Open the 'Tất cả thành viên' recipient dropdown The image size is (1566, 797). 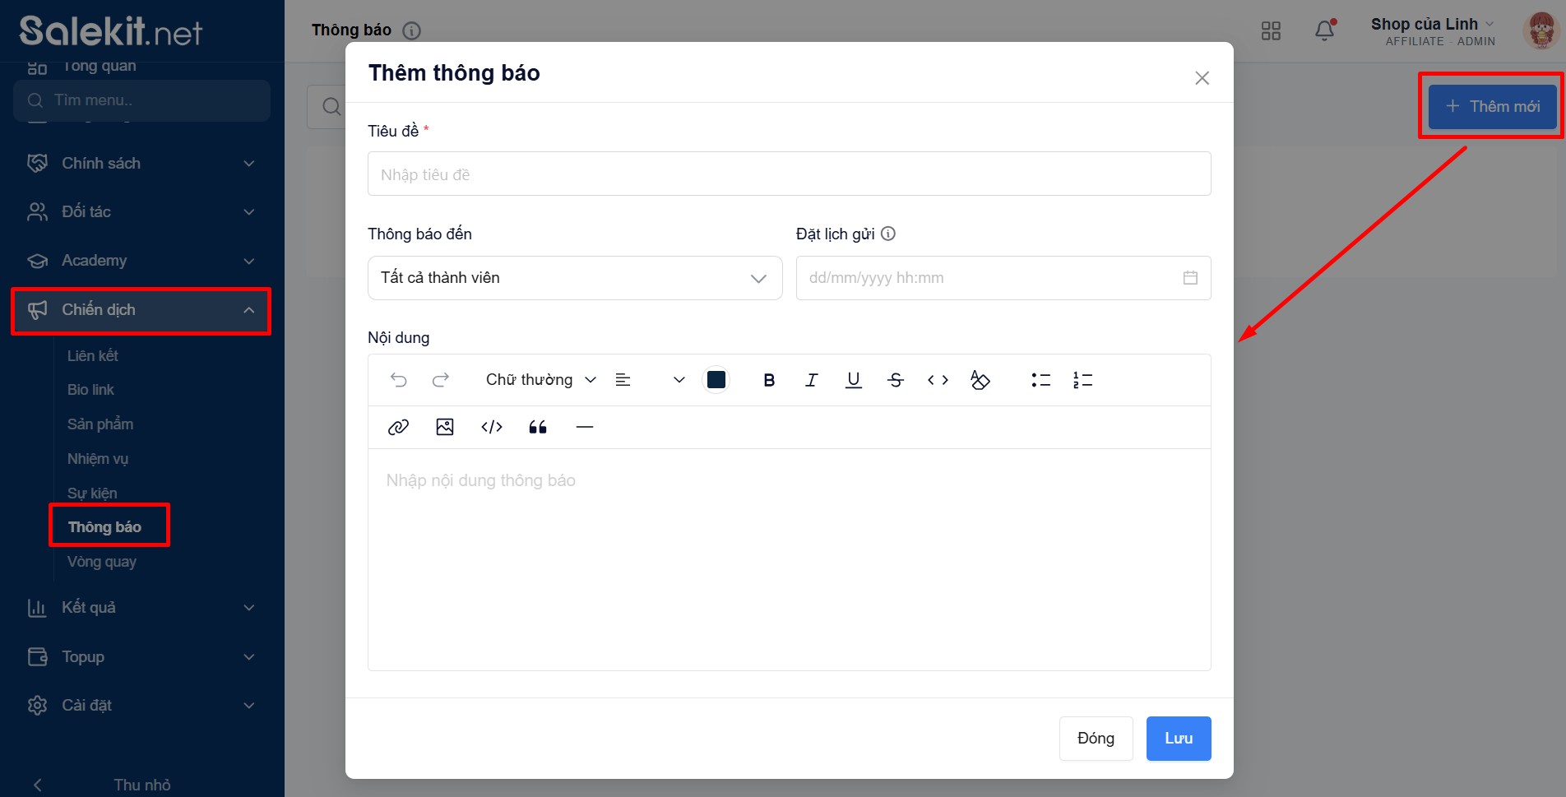574,278
